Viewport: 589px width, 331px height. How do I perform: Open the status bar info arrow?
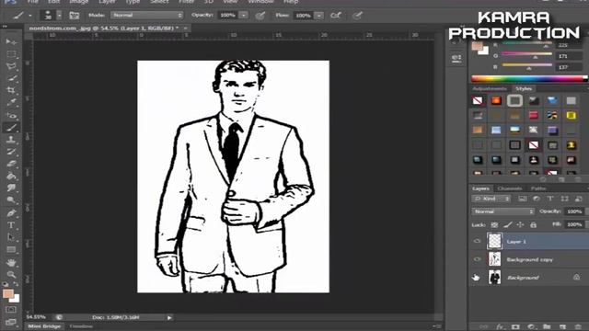[x=169, y=317]
